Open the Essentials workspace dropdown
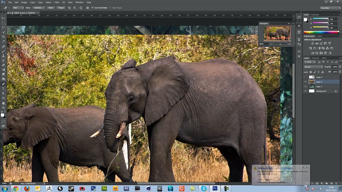 click(331, 8)
